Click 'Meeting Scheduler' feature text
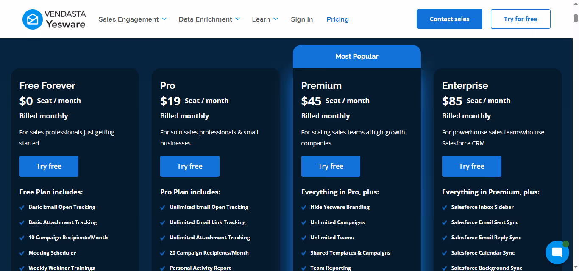The height and width of the screenshot is (271, 579). (x=52, y=253)
